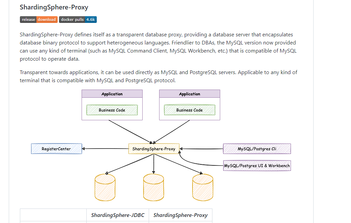Click the ShardingSphere-JDBC table column header
This screenshot has width=351, height=223.
pos(118,215)
